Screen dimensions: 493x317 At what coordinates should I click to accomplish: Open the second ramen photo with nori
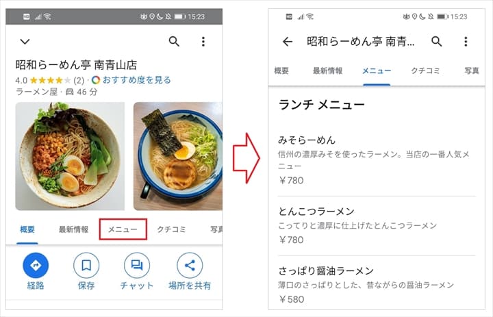tap(178, 156)
